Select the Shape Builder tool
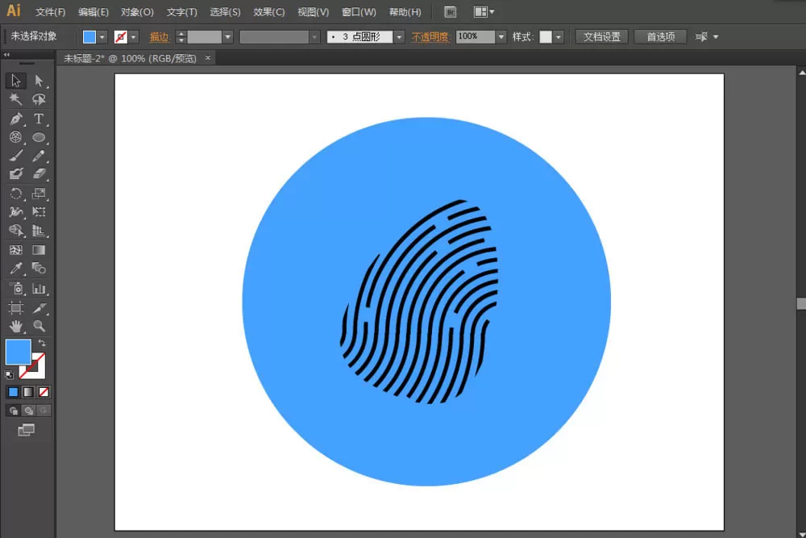The image size is (806, 538). (15, 231)
